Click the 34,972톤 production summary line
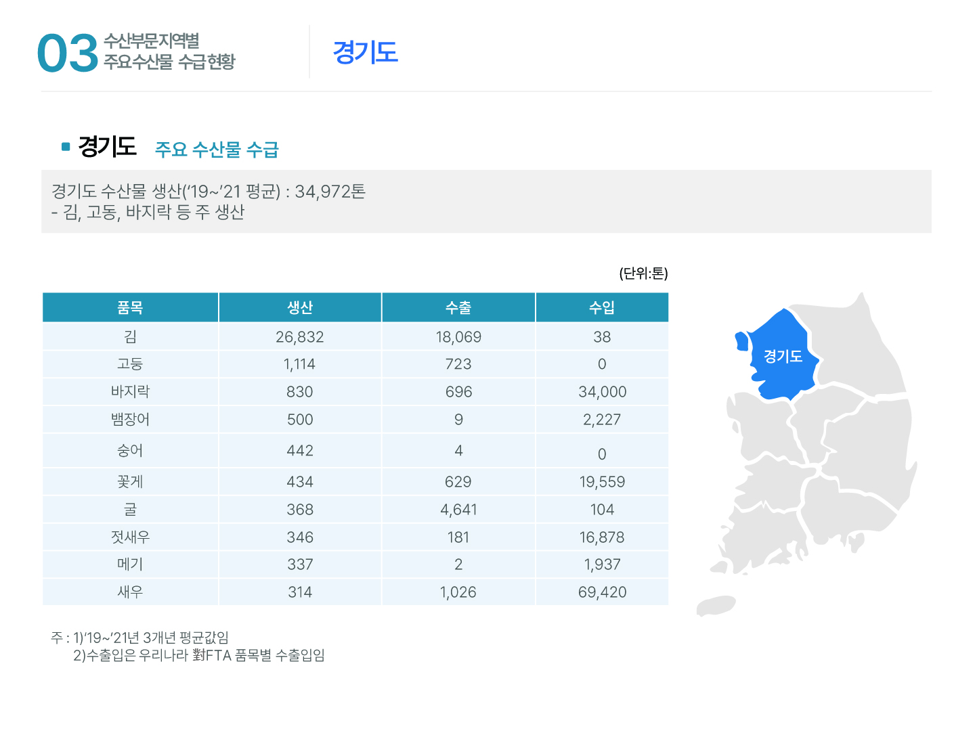The height and width of the screenshot is (731, 975). click(209, 192)
